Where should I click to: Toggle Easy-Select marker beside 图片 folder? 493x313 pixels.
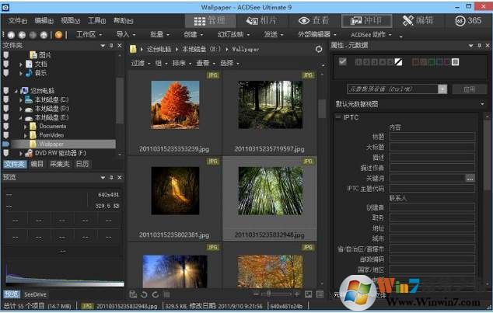(6, 55)
